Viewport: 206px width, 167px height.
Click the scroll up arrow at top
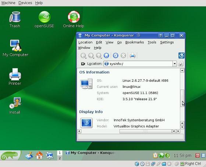coord(182,70)
